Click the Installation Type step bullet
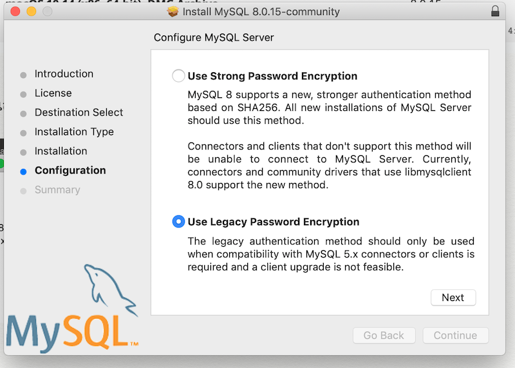The height and width of the screenshot is (368, 515). click(23, 133)
